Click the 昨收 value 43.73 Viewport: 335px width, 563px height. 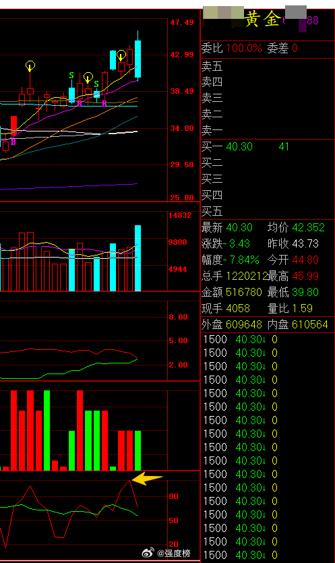click(x=305, y=244)
